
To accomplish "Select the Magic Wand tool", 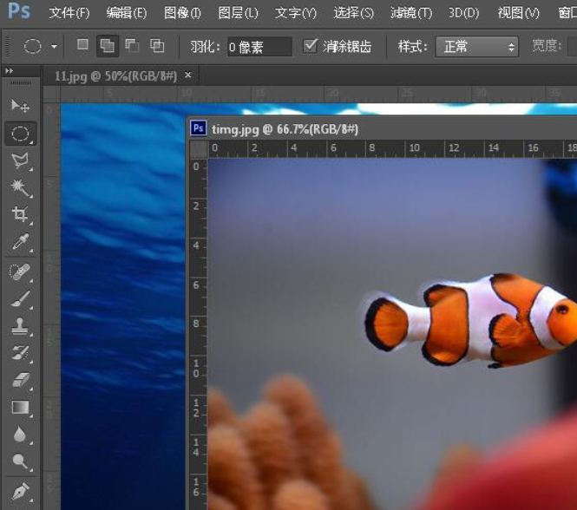I will tap(20, 187).
